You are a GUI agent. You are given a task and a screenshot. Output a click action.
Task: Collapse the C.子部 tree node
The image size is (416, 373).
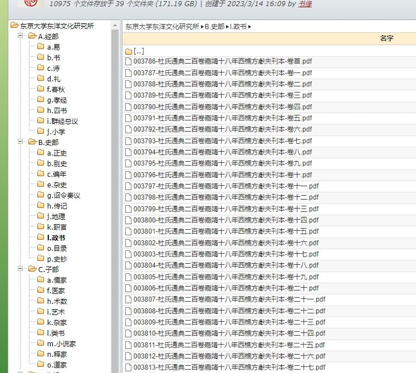(20, 269)
